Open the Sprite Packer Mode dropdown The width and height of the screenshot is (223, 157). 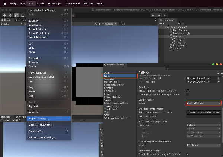[x=204, y=103]
